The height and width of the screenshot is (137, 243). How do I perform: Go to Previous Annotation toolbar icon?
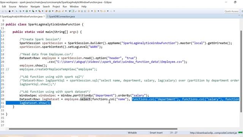[x=95, y=11]
